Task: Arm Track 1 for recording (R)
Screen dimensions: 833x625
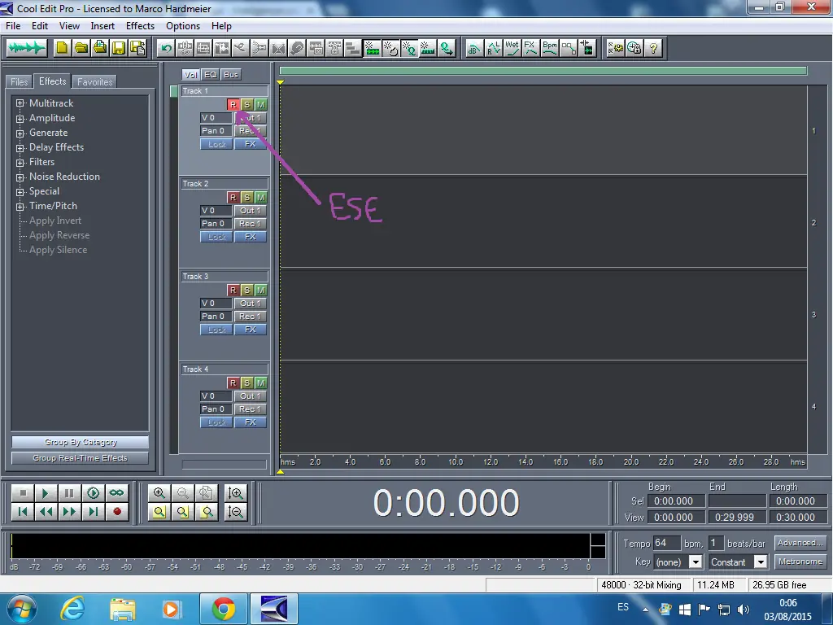Action: pyautogui.click(x=233, y=105)
